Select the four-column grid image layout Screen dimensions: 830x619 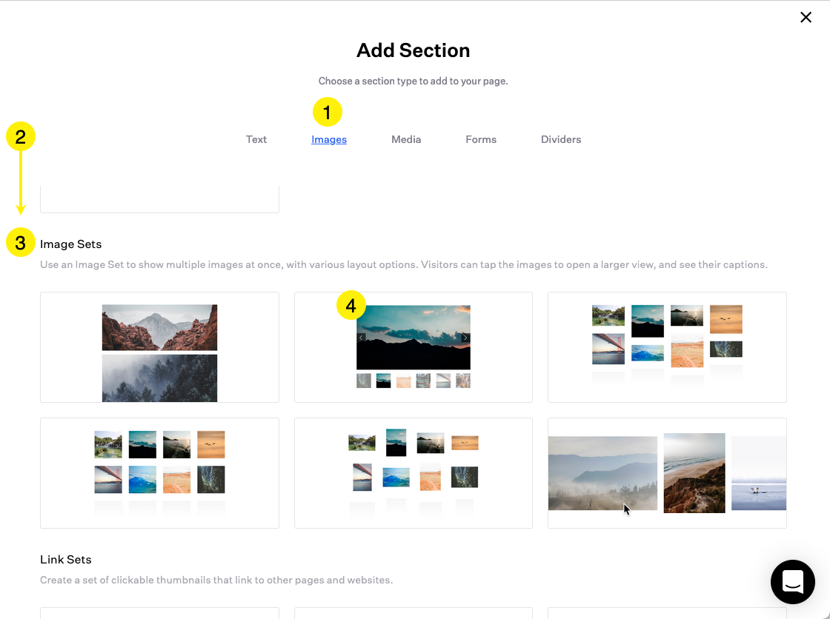159,473
